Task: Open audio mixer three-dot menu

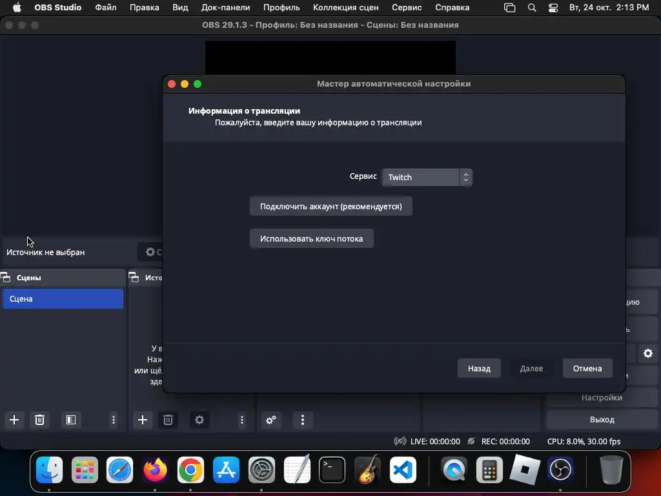Action: coord(303,420)
